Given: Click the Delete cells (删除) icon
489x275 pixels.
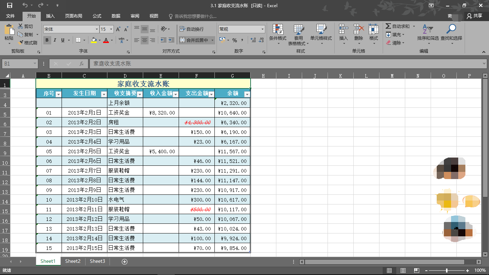Looking at the screenshot, I should pos(359,29).
